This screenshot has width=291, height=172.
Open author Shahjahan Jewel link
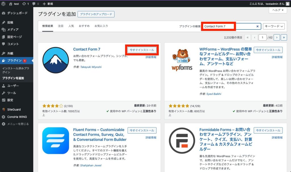click(91, 165)
